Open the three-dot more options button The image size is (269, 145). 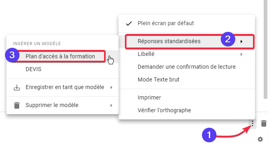(x=252, y=123)
